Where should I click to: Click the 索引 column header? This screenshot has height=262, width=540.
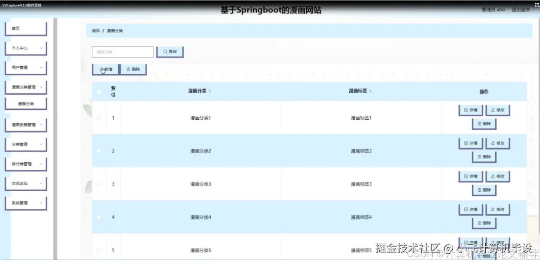[113, 92]
